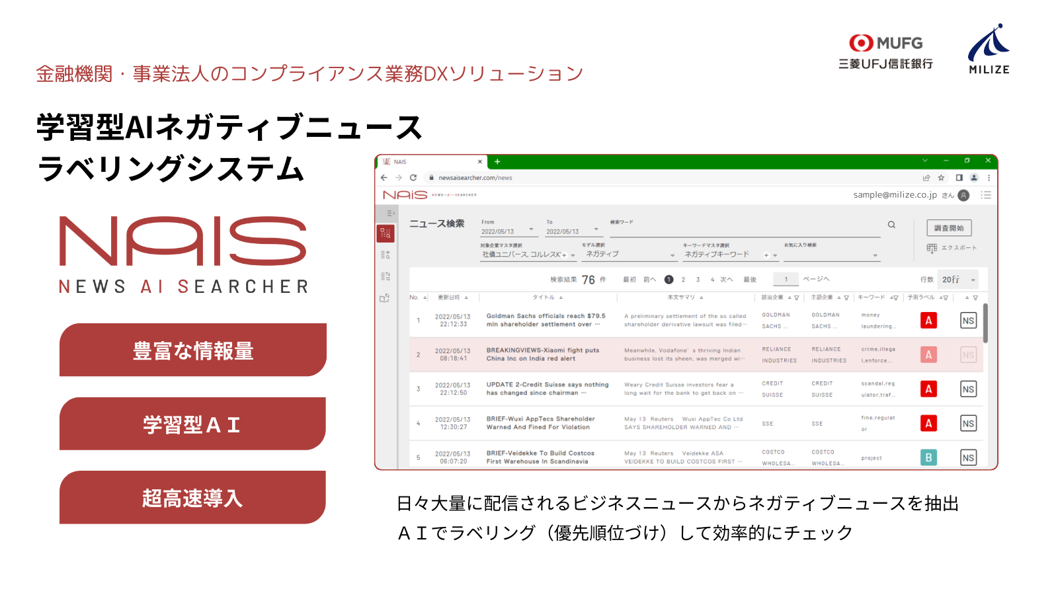Filter the 予測ラベル column
The image size is (1058, 595).
tap(946, 298)
